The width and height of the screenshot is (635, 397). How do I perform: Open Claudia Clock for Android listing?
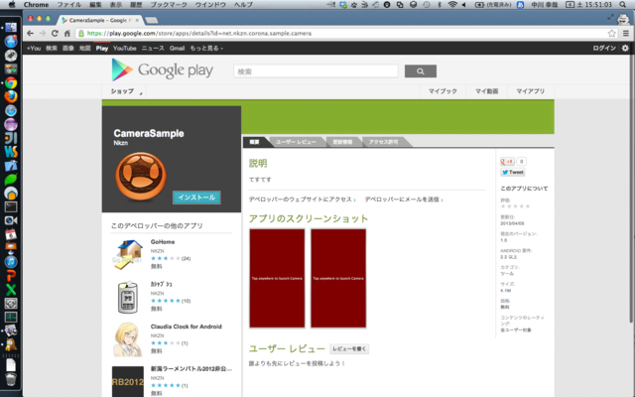point(186,327)
